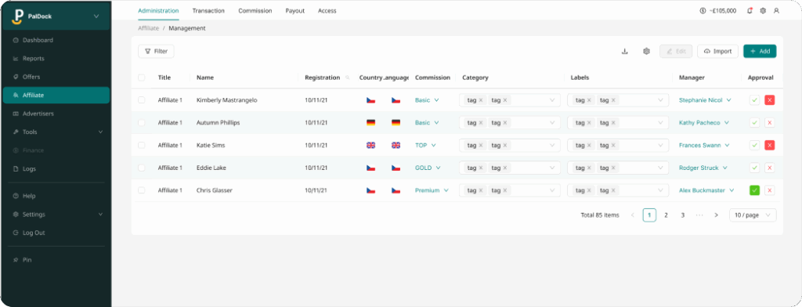
Task: Expand the 10 / page size selector
Action: click(x=753, y=215)
